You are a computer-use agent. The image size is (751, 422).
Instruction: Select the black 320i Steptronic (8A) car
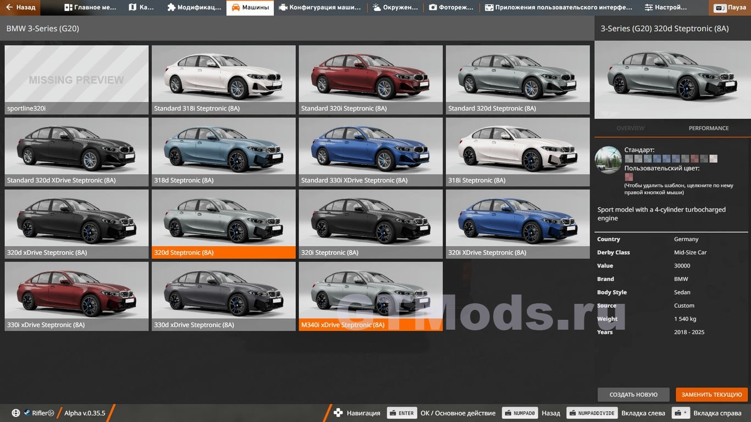point(371,224)
